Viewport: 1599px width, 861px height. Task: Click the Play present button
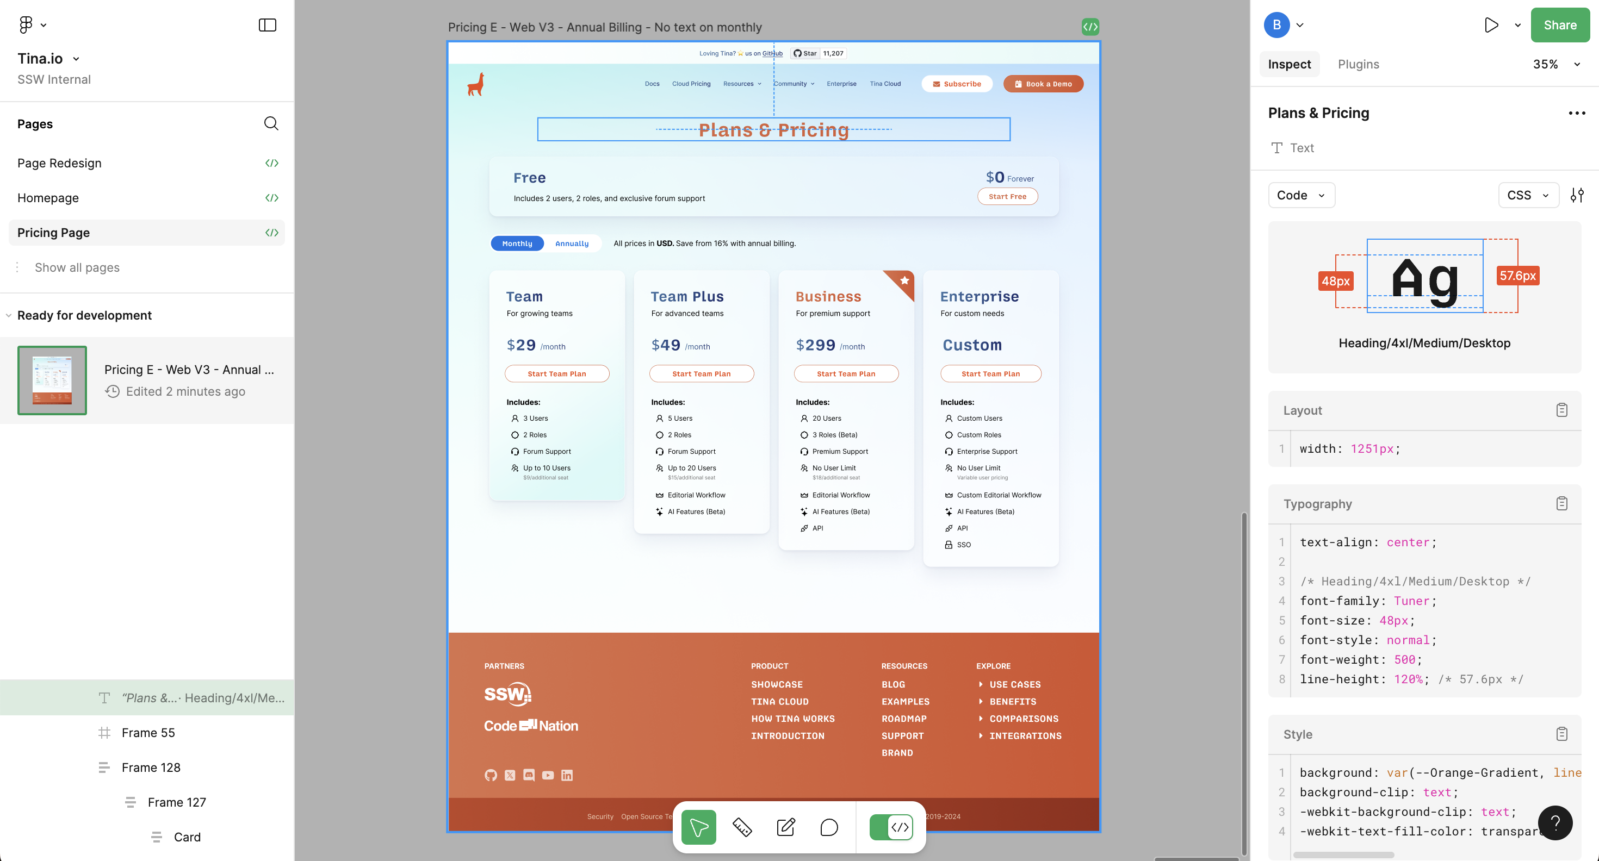click(1491, 25)
